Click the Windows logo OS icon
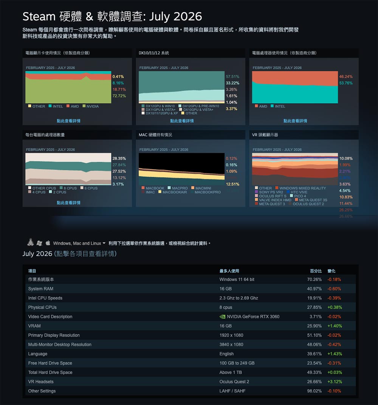 click(39, 243)
